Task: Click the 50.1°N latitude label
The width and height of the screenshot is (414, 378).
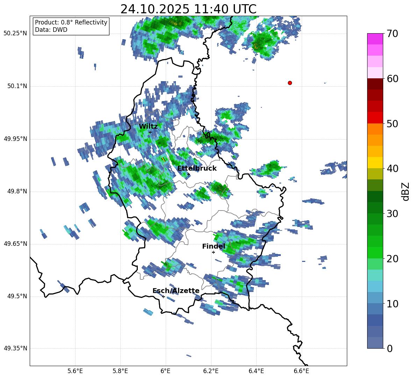Action: (17, 86)
